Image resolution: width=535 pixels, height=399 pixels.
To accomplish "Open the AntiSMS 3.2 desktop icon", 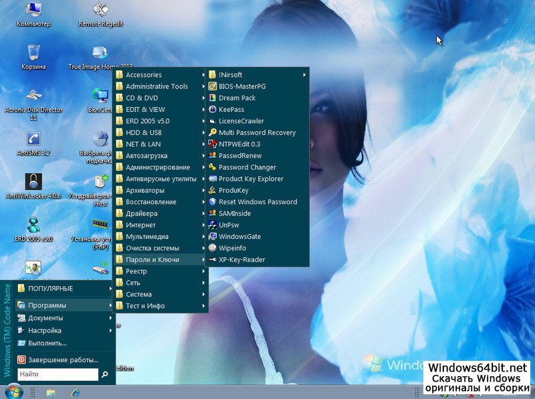I will (33, 139).
